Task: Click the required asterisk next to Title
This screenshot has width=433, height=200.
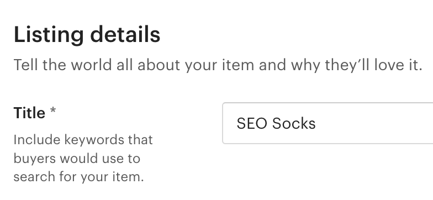Action: (53, 112)
